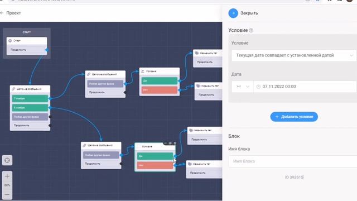357x201 pixels.
Task: Zoom out with the minus icon
Action: [7, 195]
